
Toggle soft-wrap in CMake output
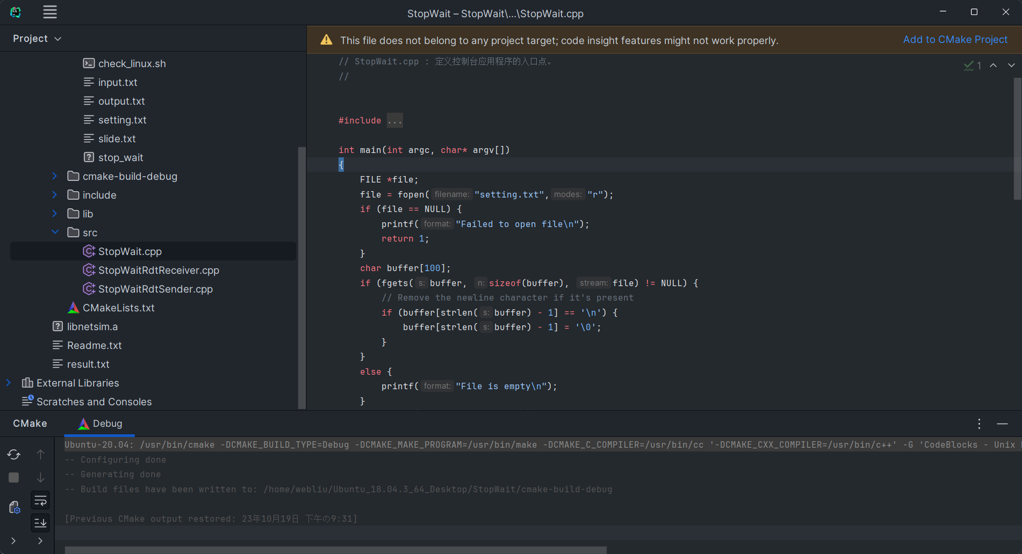click(40, 501)
